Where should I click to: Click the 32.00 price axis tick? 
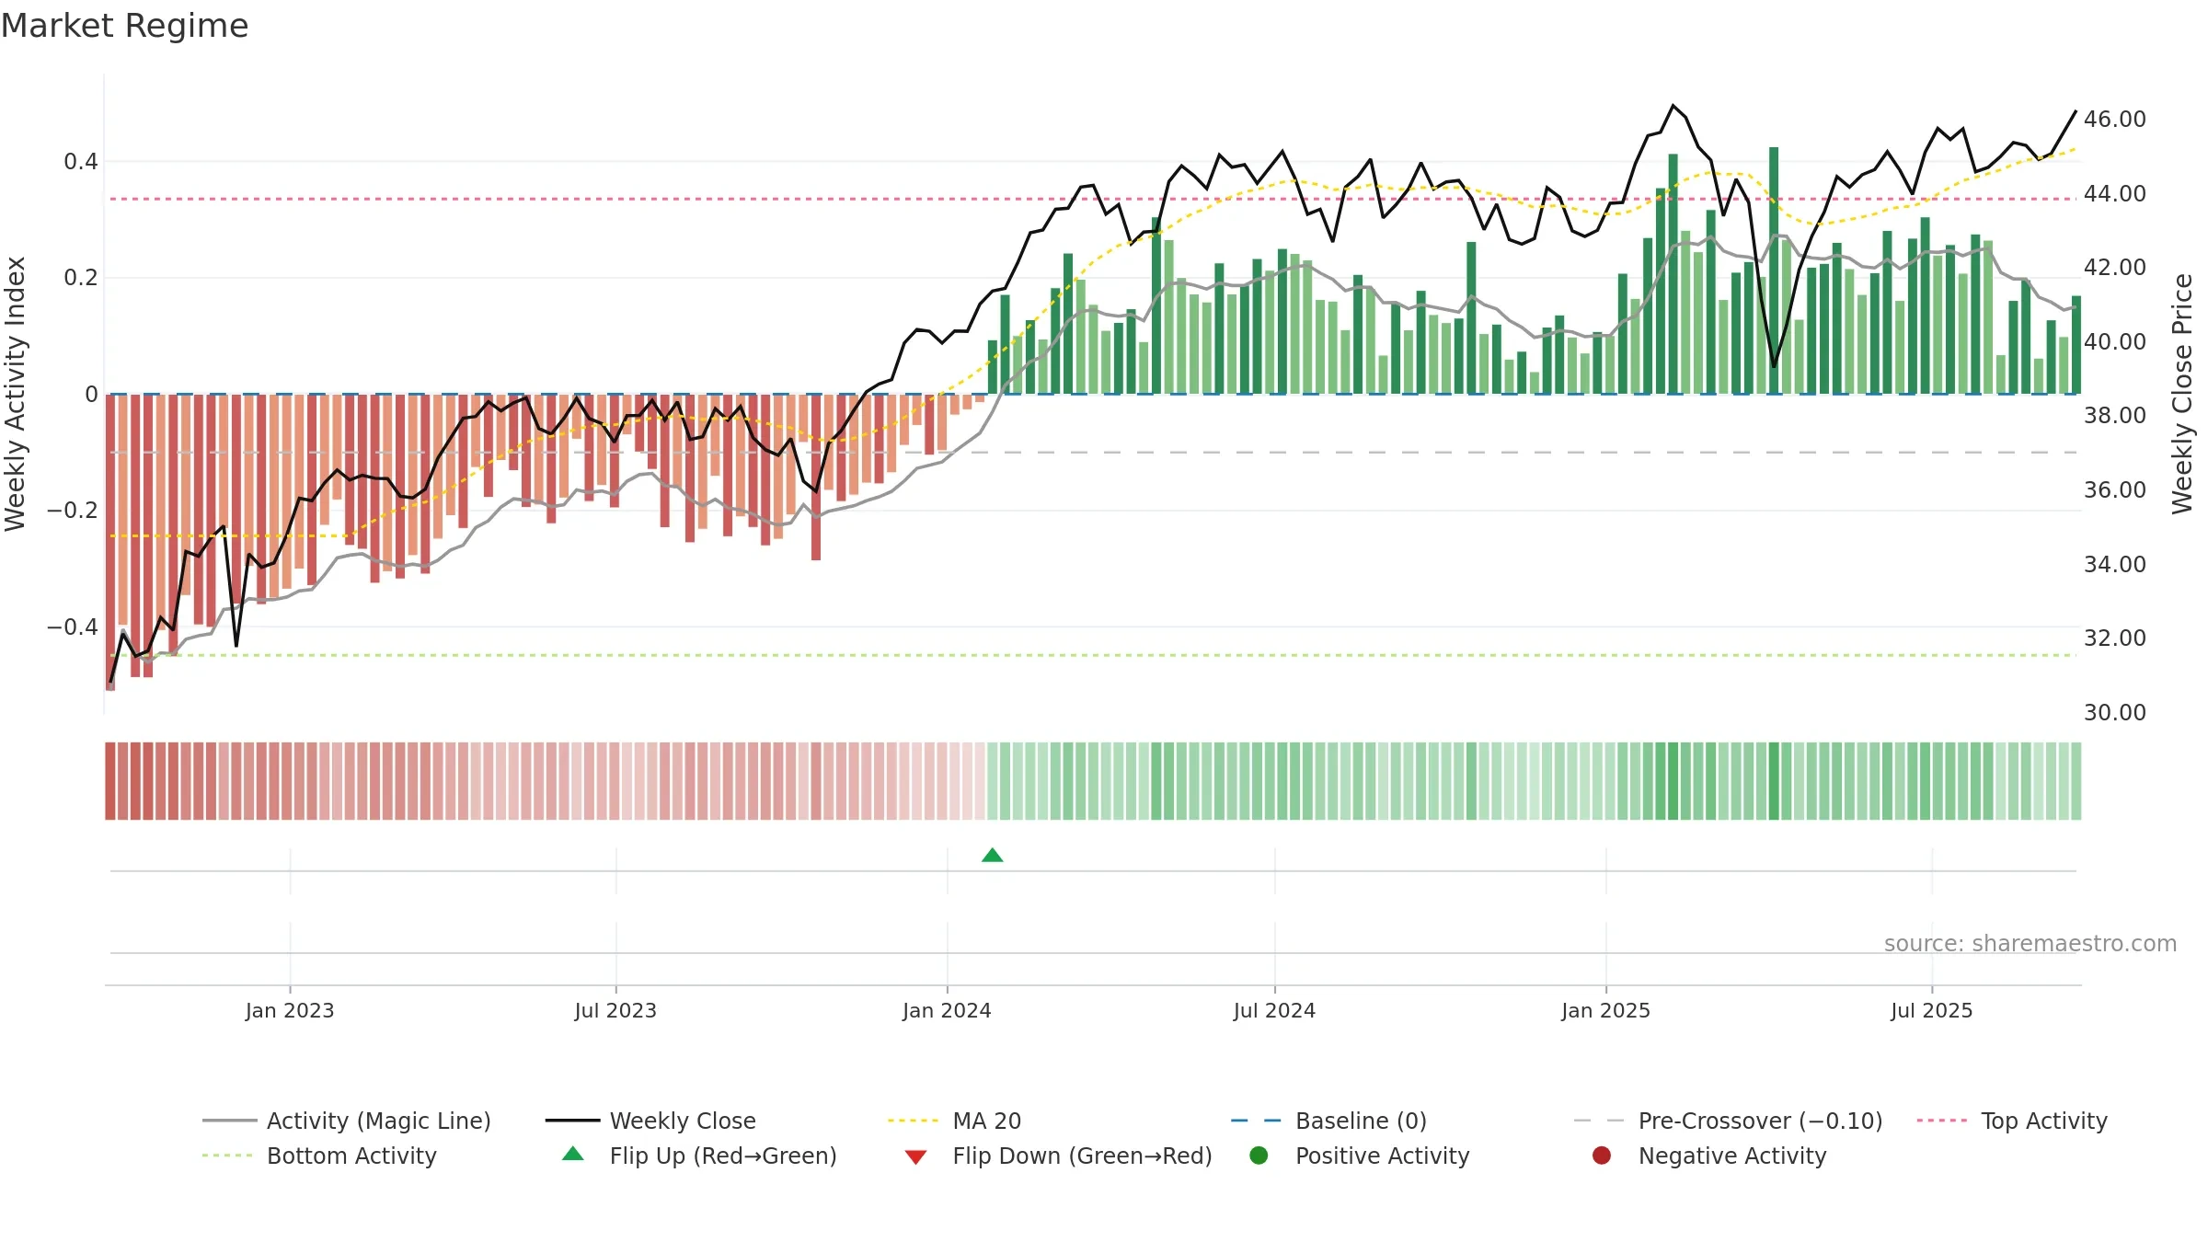point(2114,638)
